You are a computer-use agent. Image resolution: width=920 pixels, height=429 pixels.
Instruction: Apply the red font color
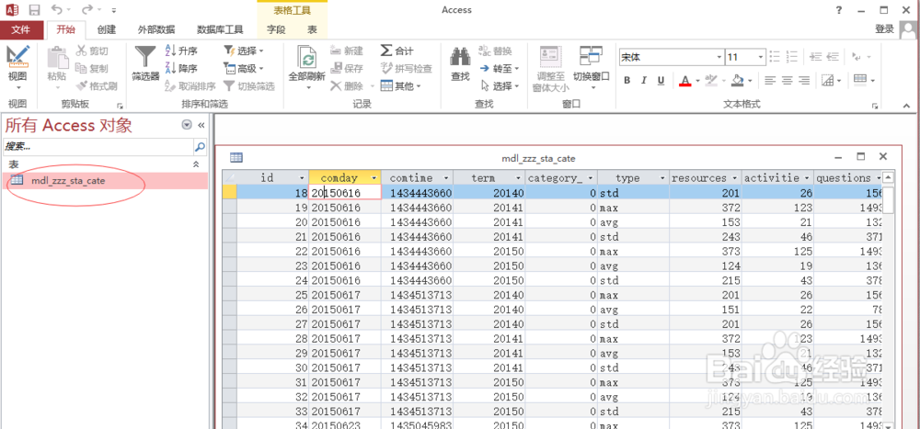[x=684, y=80]
